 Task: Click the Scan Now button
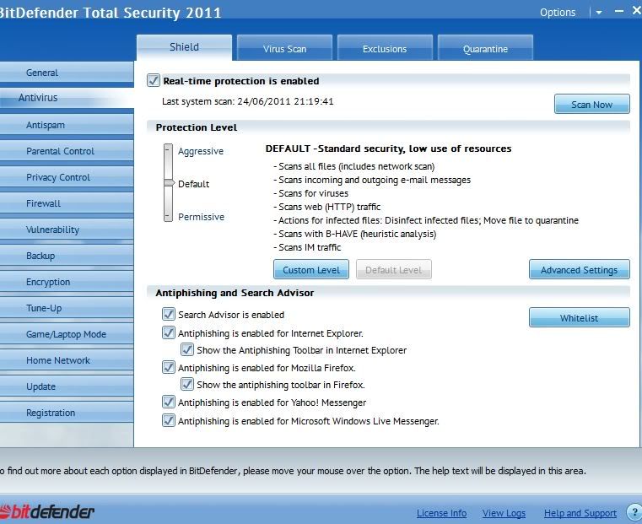591,104
